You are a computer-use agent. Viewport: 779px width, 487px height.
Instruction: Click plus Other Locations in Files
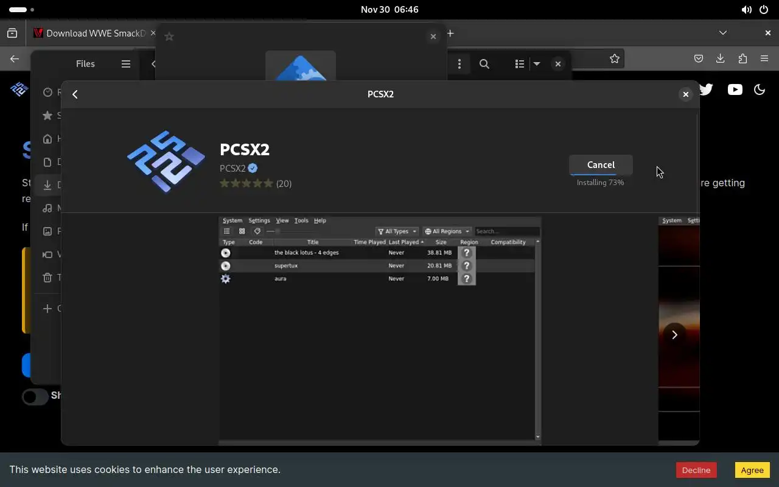click(x=47, y=309)
